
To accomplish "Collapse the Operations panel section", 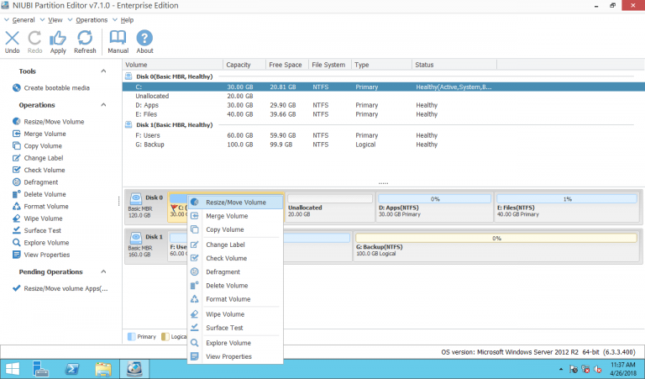I will click(x=103, y=105).
